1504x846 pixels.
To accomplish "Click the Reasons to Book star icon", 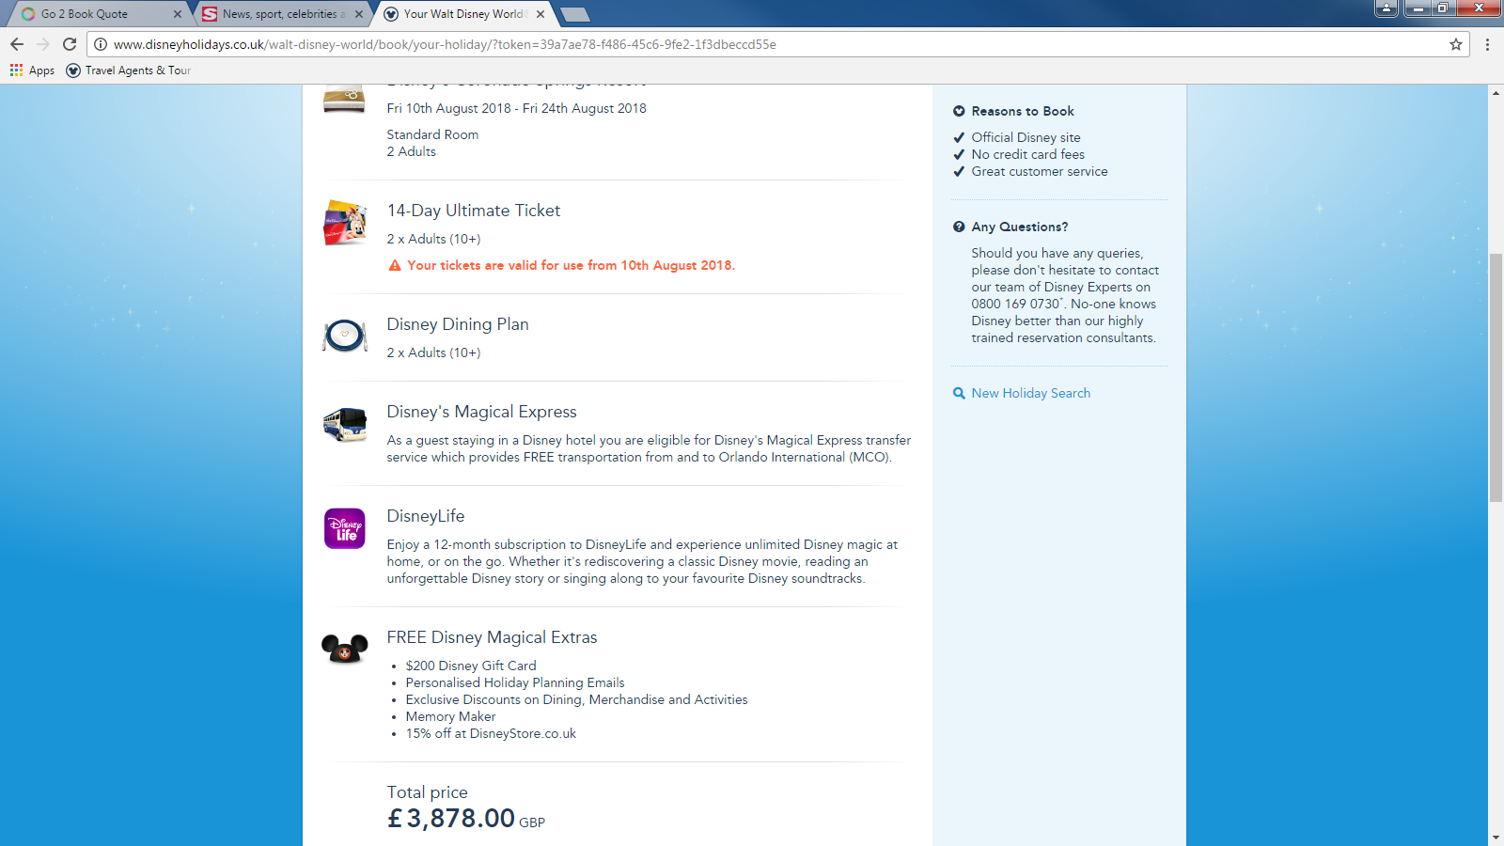I will pos(959,111).
